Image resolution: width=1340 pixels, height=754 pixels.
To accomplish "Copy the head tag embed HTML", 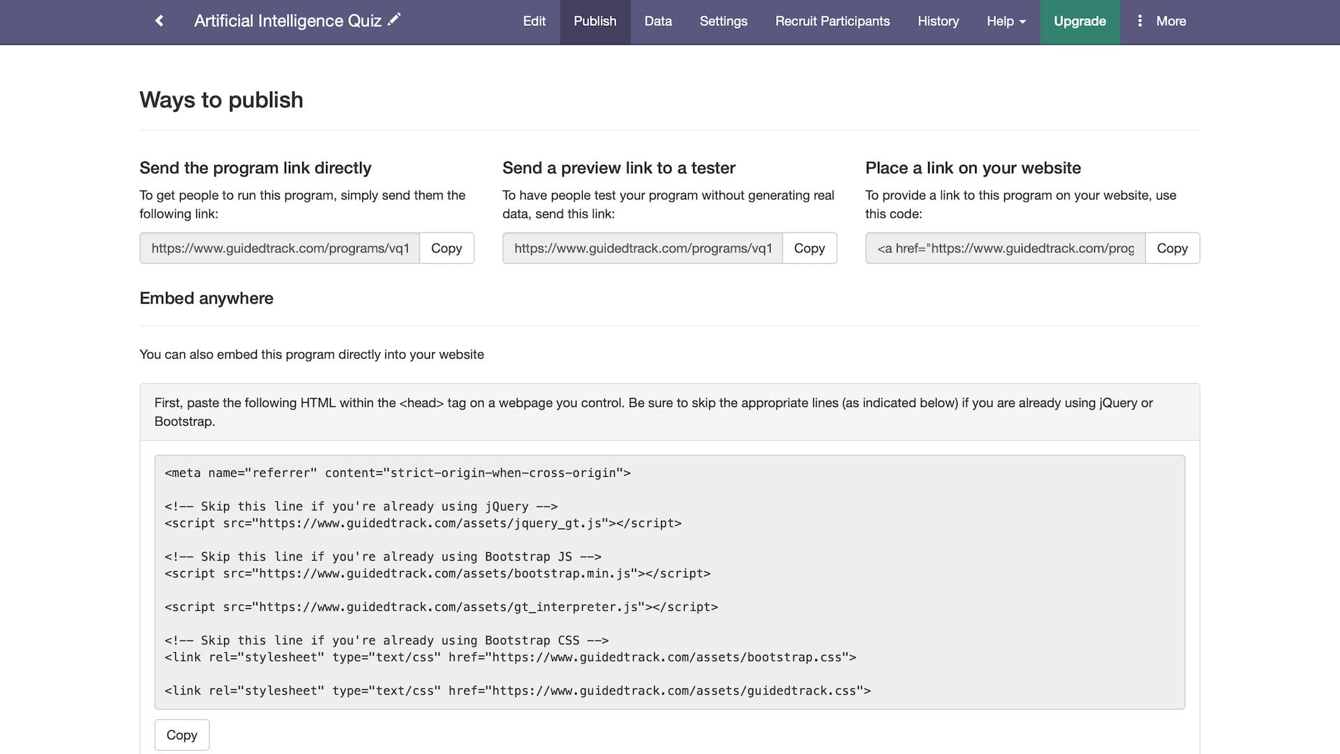I will 181,734.
